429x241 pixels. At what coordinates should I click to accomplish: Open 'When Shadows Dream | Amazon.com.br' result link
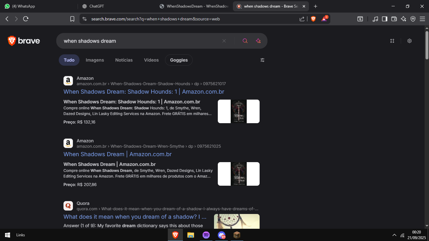[118, 154]
